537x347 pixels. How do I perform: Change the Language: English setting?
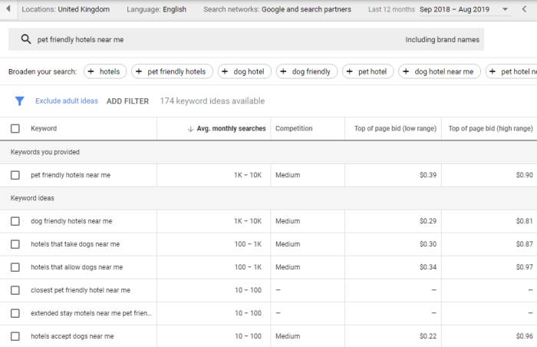pos(156,9)
